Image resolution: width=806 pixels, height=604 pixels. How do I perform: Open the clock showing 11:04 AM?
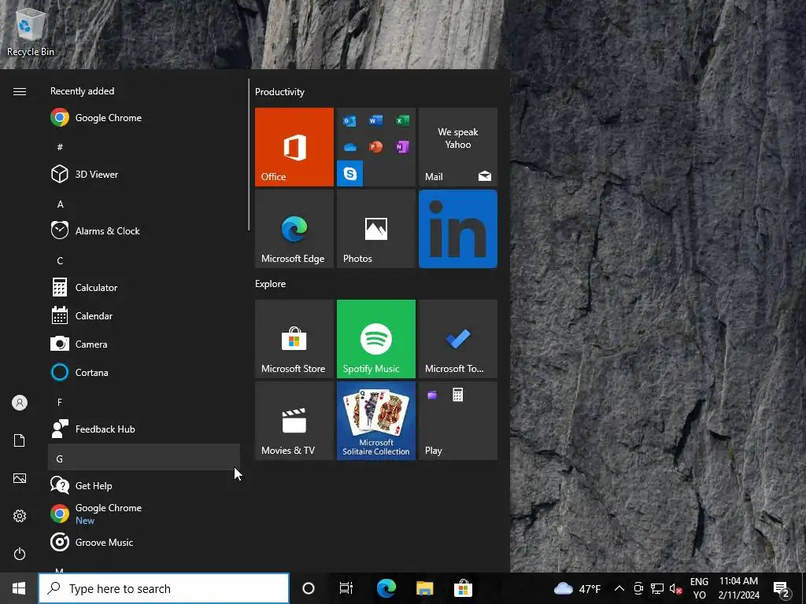[x=738, y=588]
